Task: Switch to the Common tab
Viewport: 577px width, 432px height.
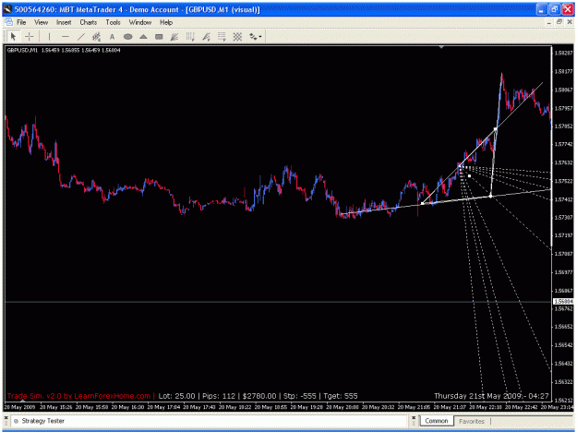Action: pyautogui.click(x=437, y=421)
